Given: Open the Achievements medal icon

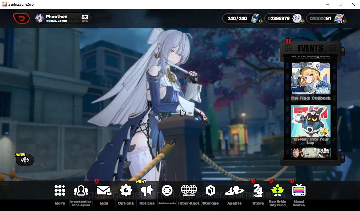Looking at the screenshot, I should tap(167, 191).
